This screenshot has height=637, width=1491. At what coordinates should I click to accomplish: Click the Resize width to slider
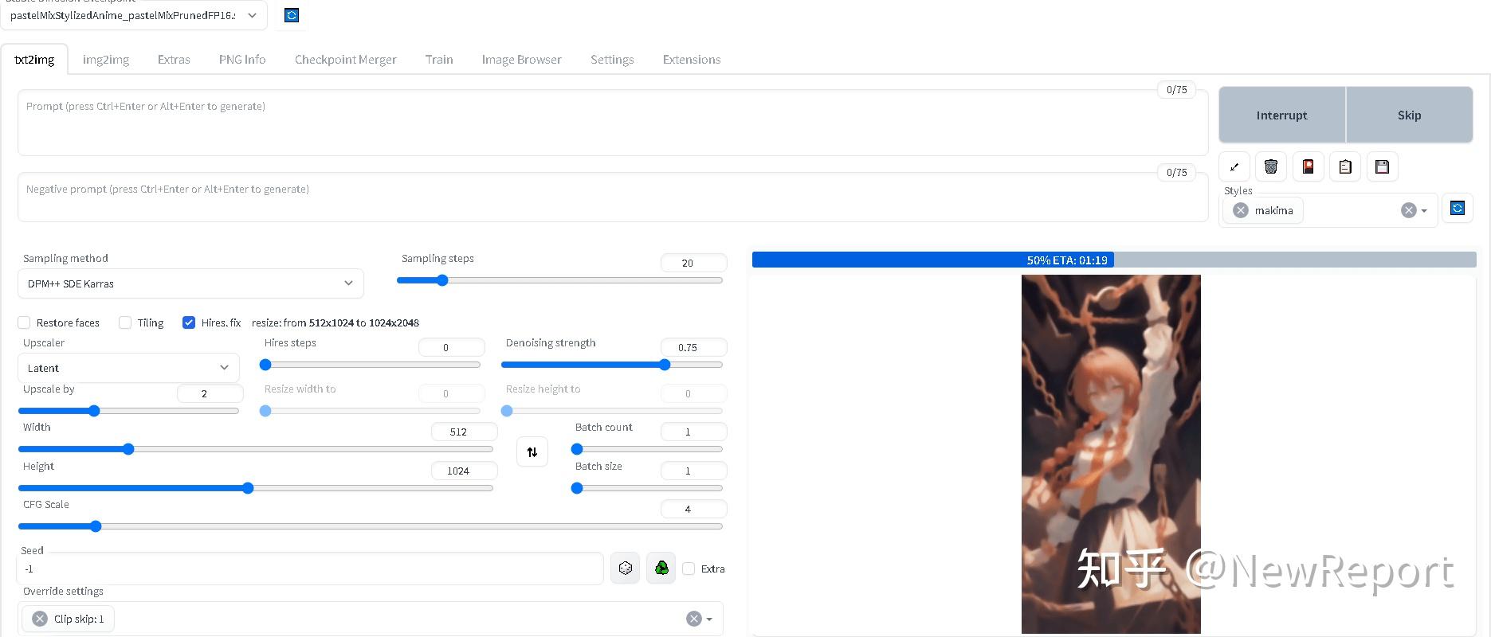click(x=371, y=411)
